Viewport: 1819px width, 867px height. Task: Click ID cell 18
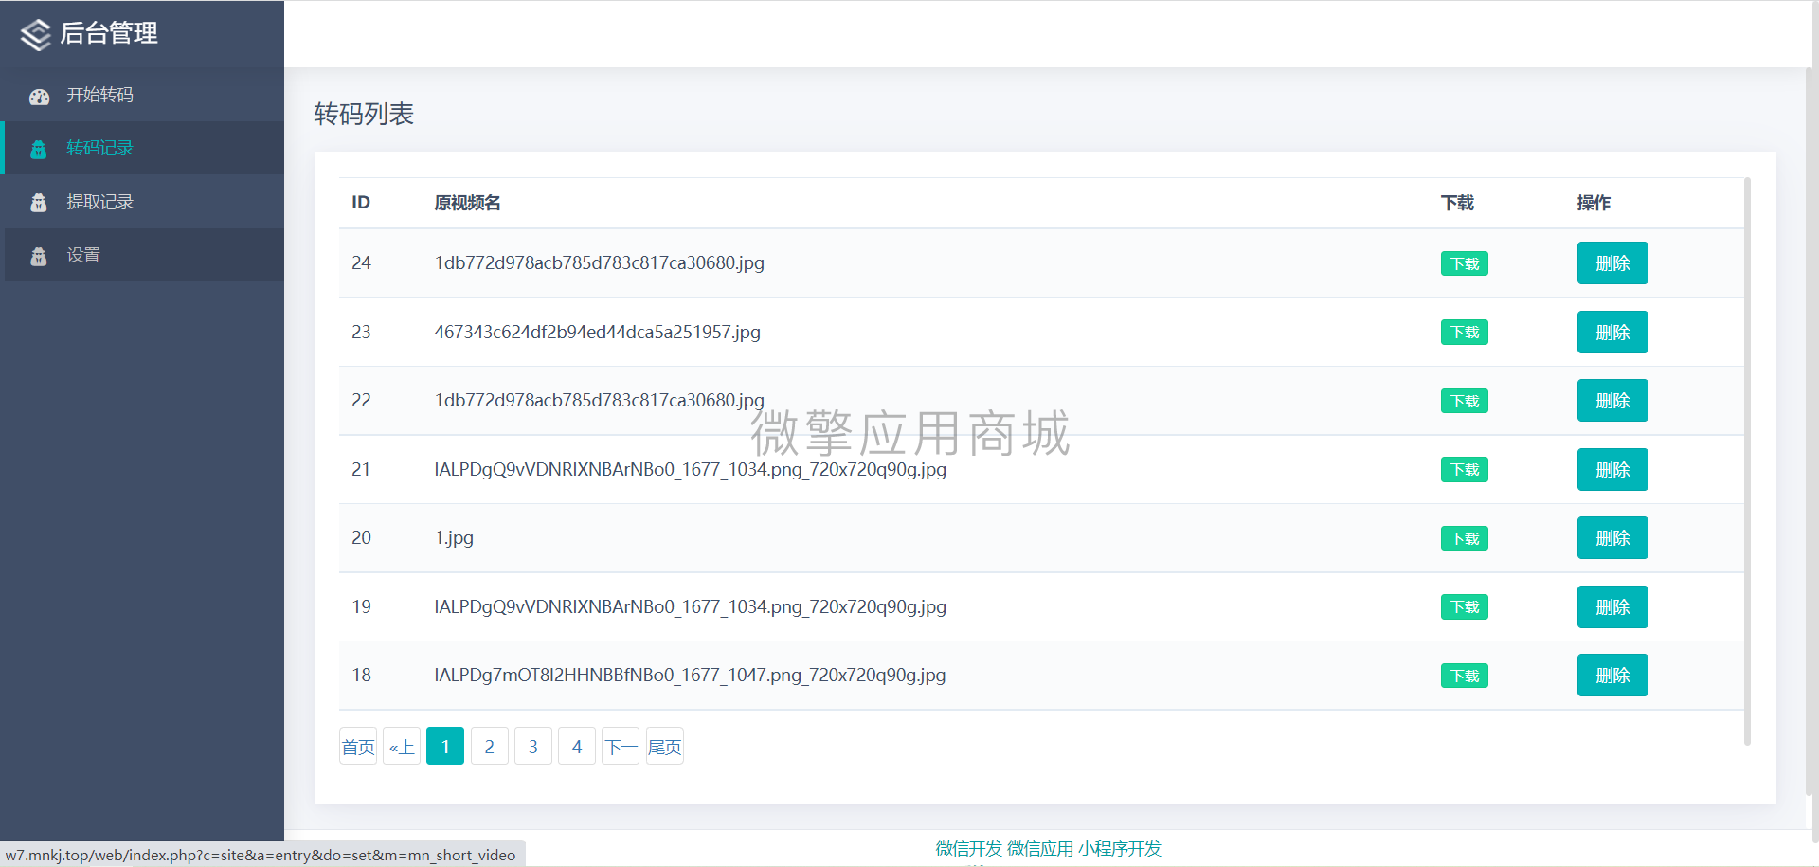361,676
